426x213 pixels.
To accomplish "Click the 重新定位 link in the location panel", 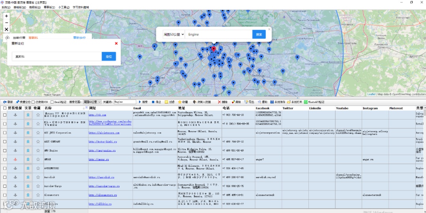I will (79, 38).
